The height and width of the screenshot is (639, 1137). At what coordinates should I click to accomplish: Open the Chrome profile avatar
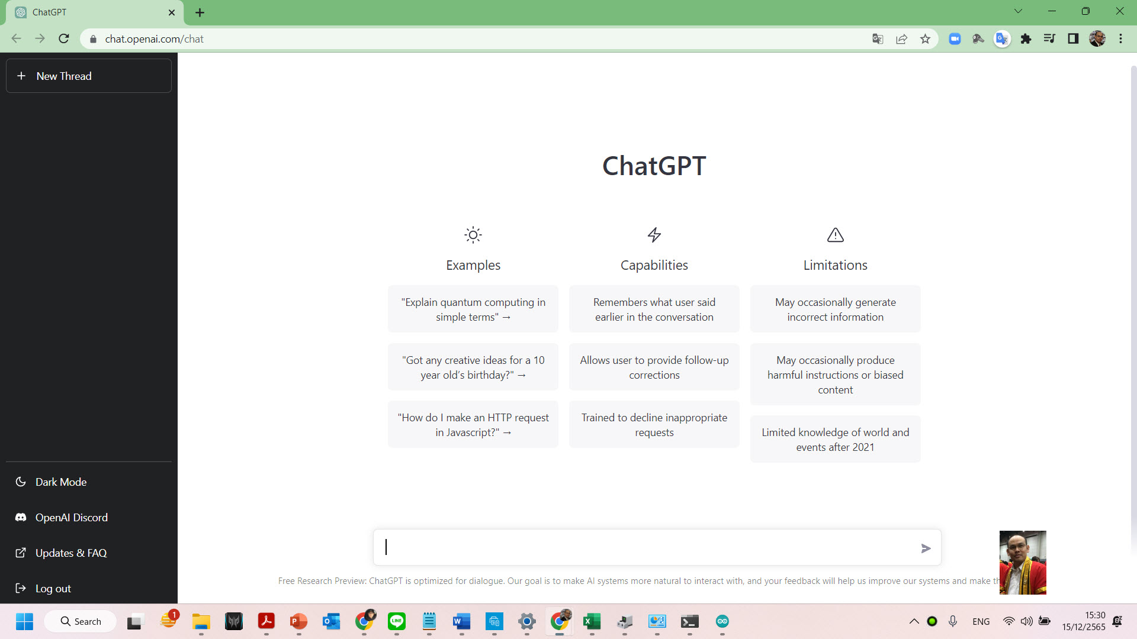pyautogui.click(x=1097, y=39)
